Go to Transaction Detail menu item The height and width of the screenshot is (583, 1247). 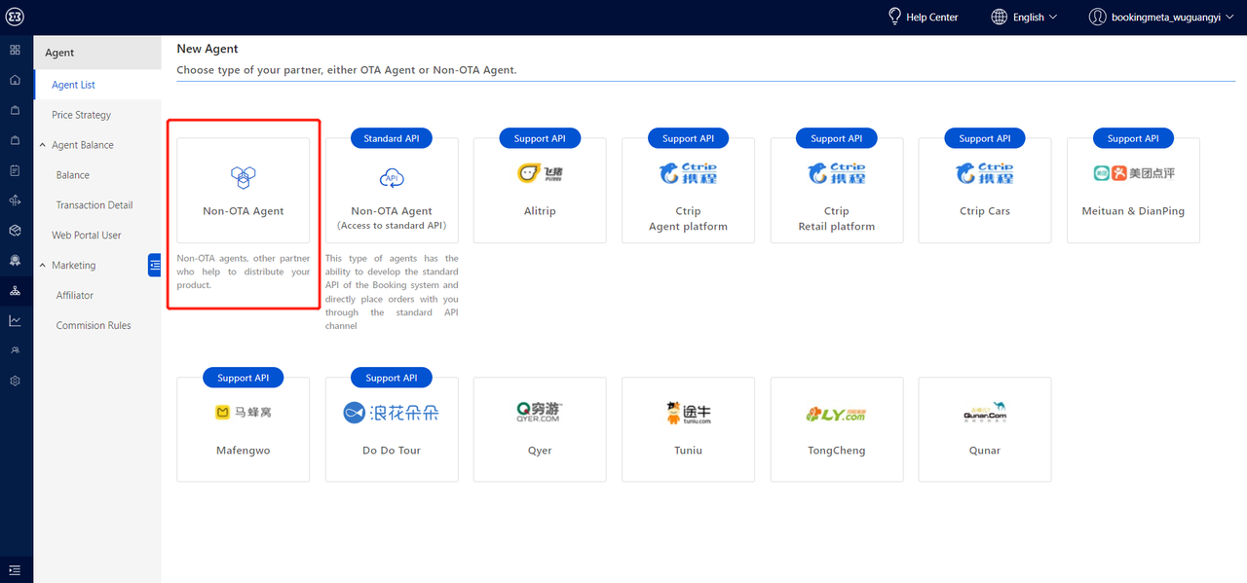[94, 205]
